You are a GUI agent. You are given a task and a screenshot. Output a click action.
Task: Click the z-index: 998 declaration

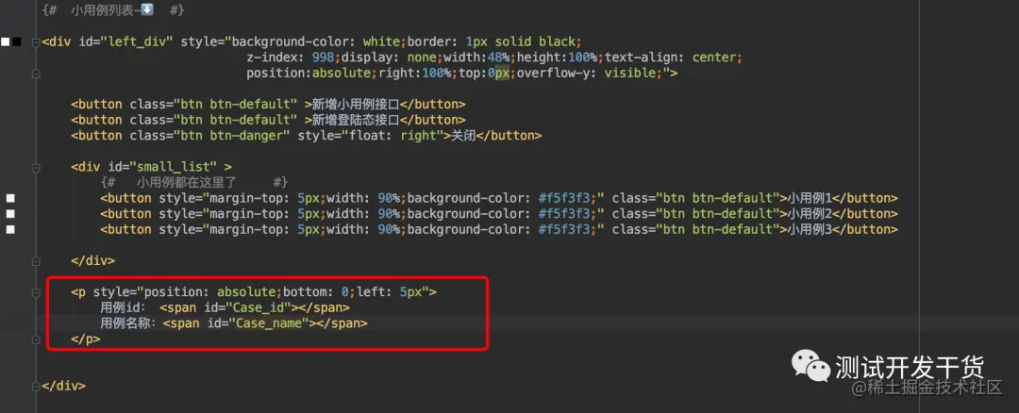click(290, 58)
